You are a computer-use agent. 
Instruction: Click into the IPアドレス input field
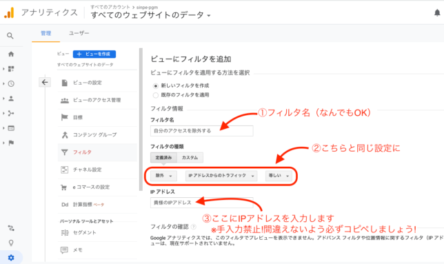point(201,203)
